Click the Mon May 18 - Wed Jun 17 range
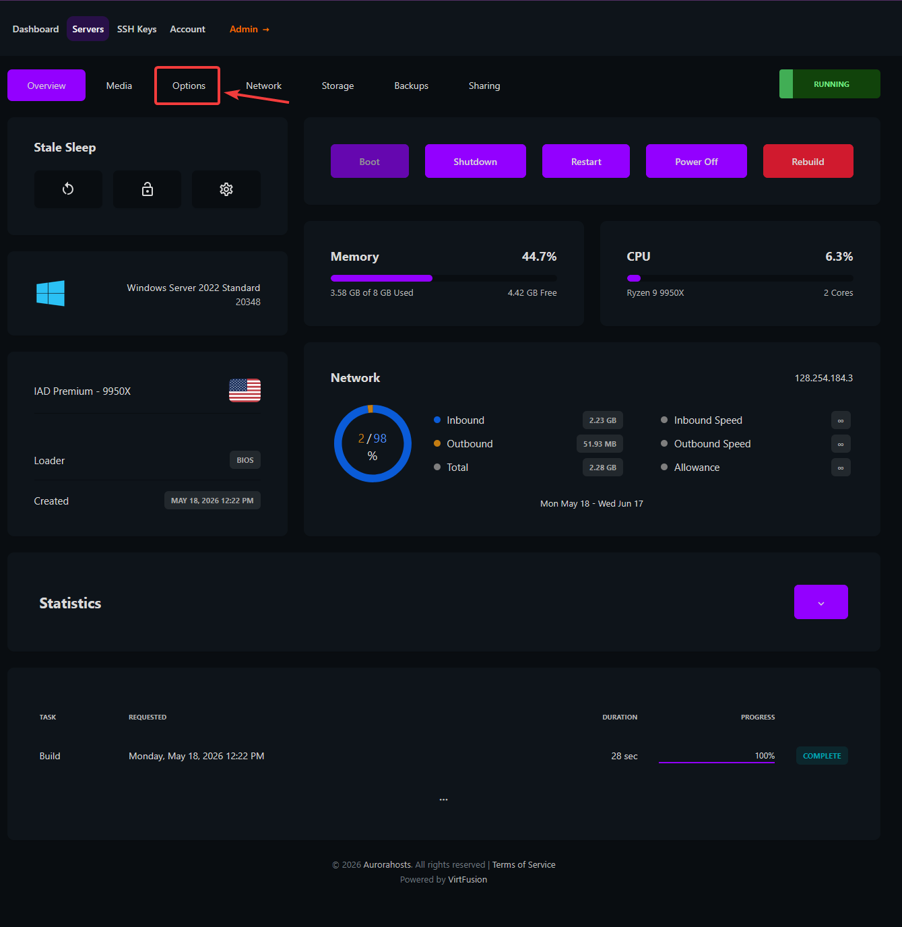 click(591, 504)
